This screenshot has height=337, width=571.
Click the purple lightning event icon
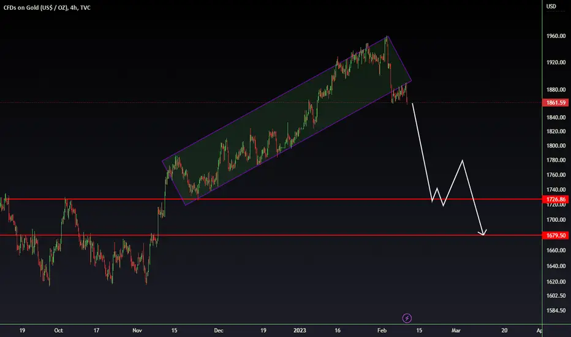407,318
